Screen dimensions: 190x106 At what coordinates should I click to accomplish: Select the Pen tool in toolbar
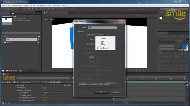(x=32, y=9)
